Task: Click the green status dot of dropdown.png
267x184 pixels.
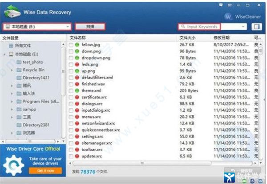Action: pos(77,58)
